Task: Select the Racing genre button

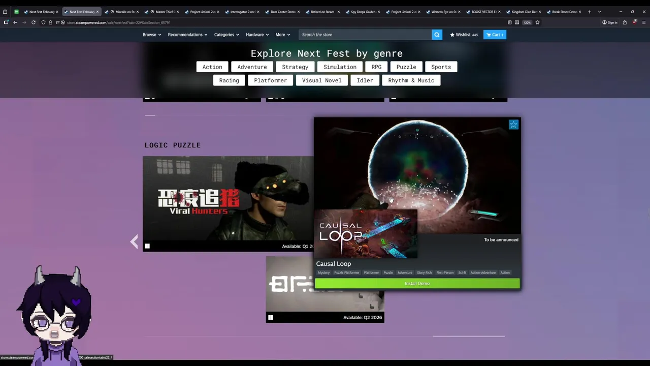Action: point(229,80)
